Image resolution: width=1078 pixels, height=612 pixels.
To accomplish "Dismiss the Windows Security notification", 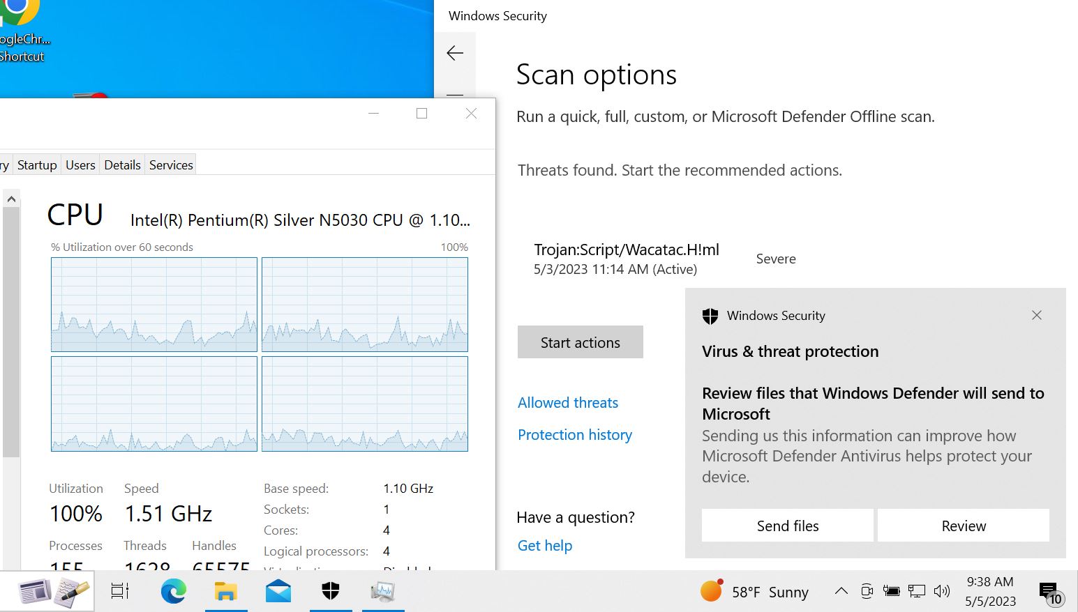I will click(x=1037, y=315).
